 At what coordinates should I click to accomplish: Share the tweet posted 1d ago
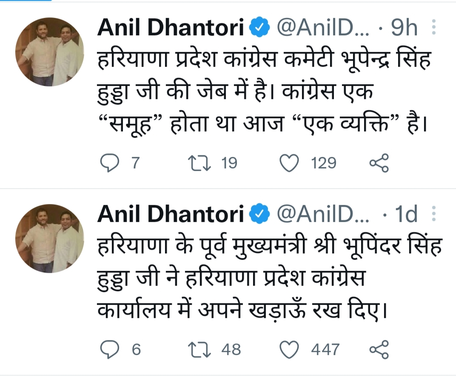[x=379, y=349]
